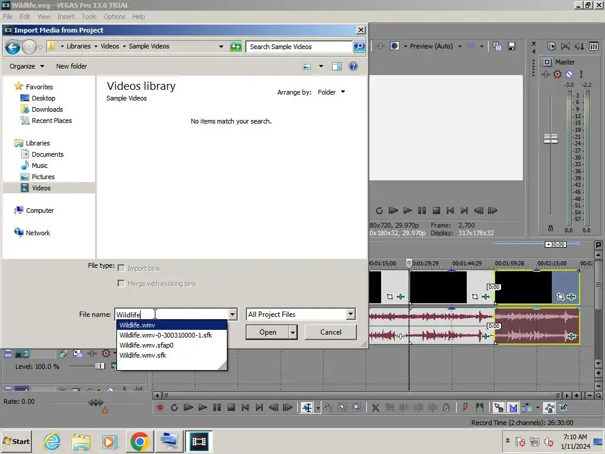
Task: Show the preview pane icon in dialog toolbar
Action: tap(337, 66)
